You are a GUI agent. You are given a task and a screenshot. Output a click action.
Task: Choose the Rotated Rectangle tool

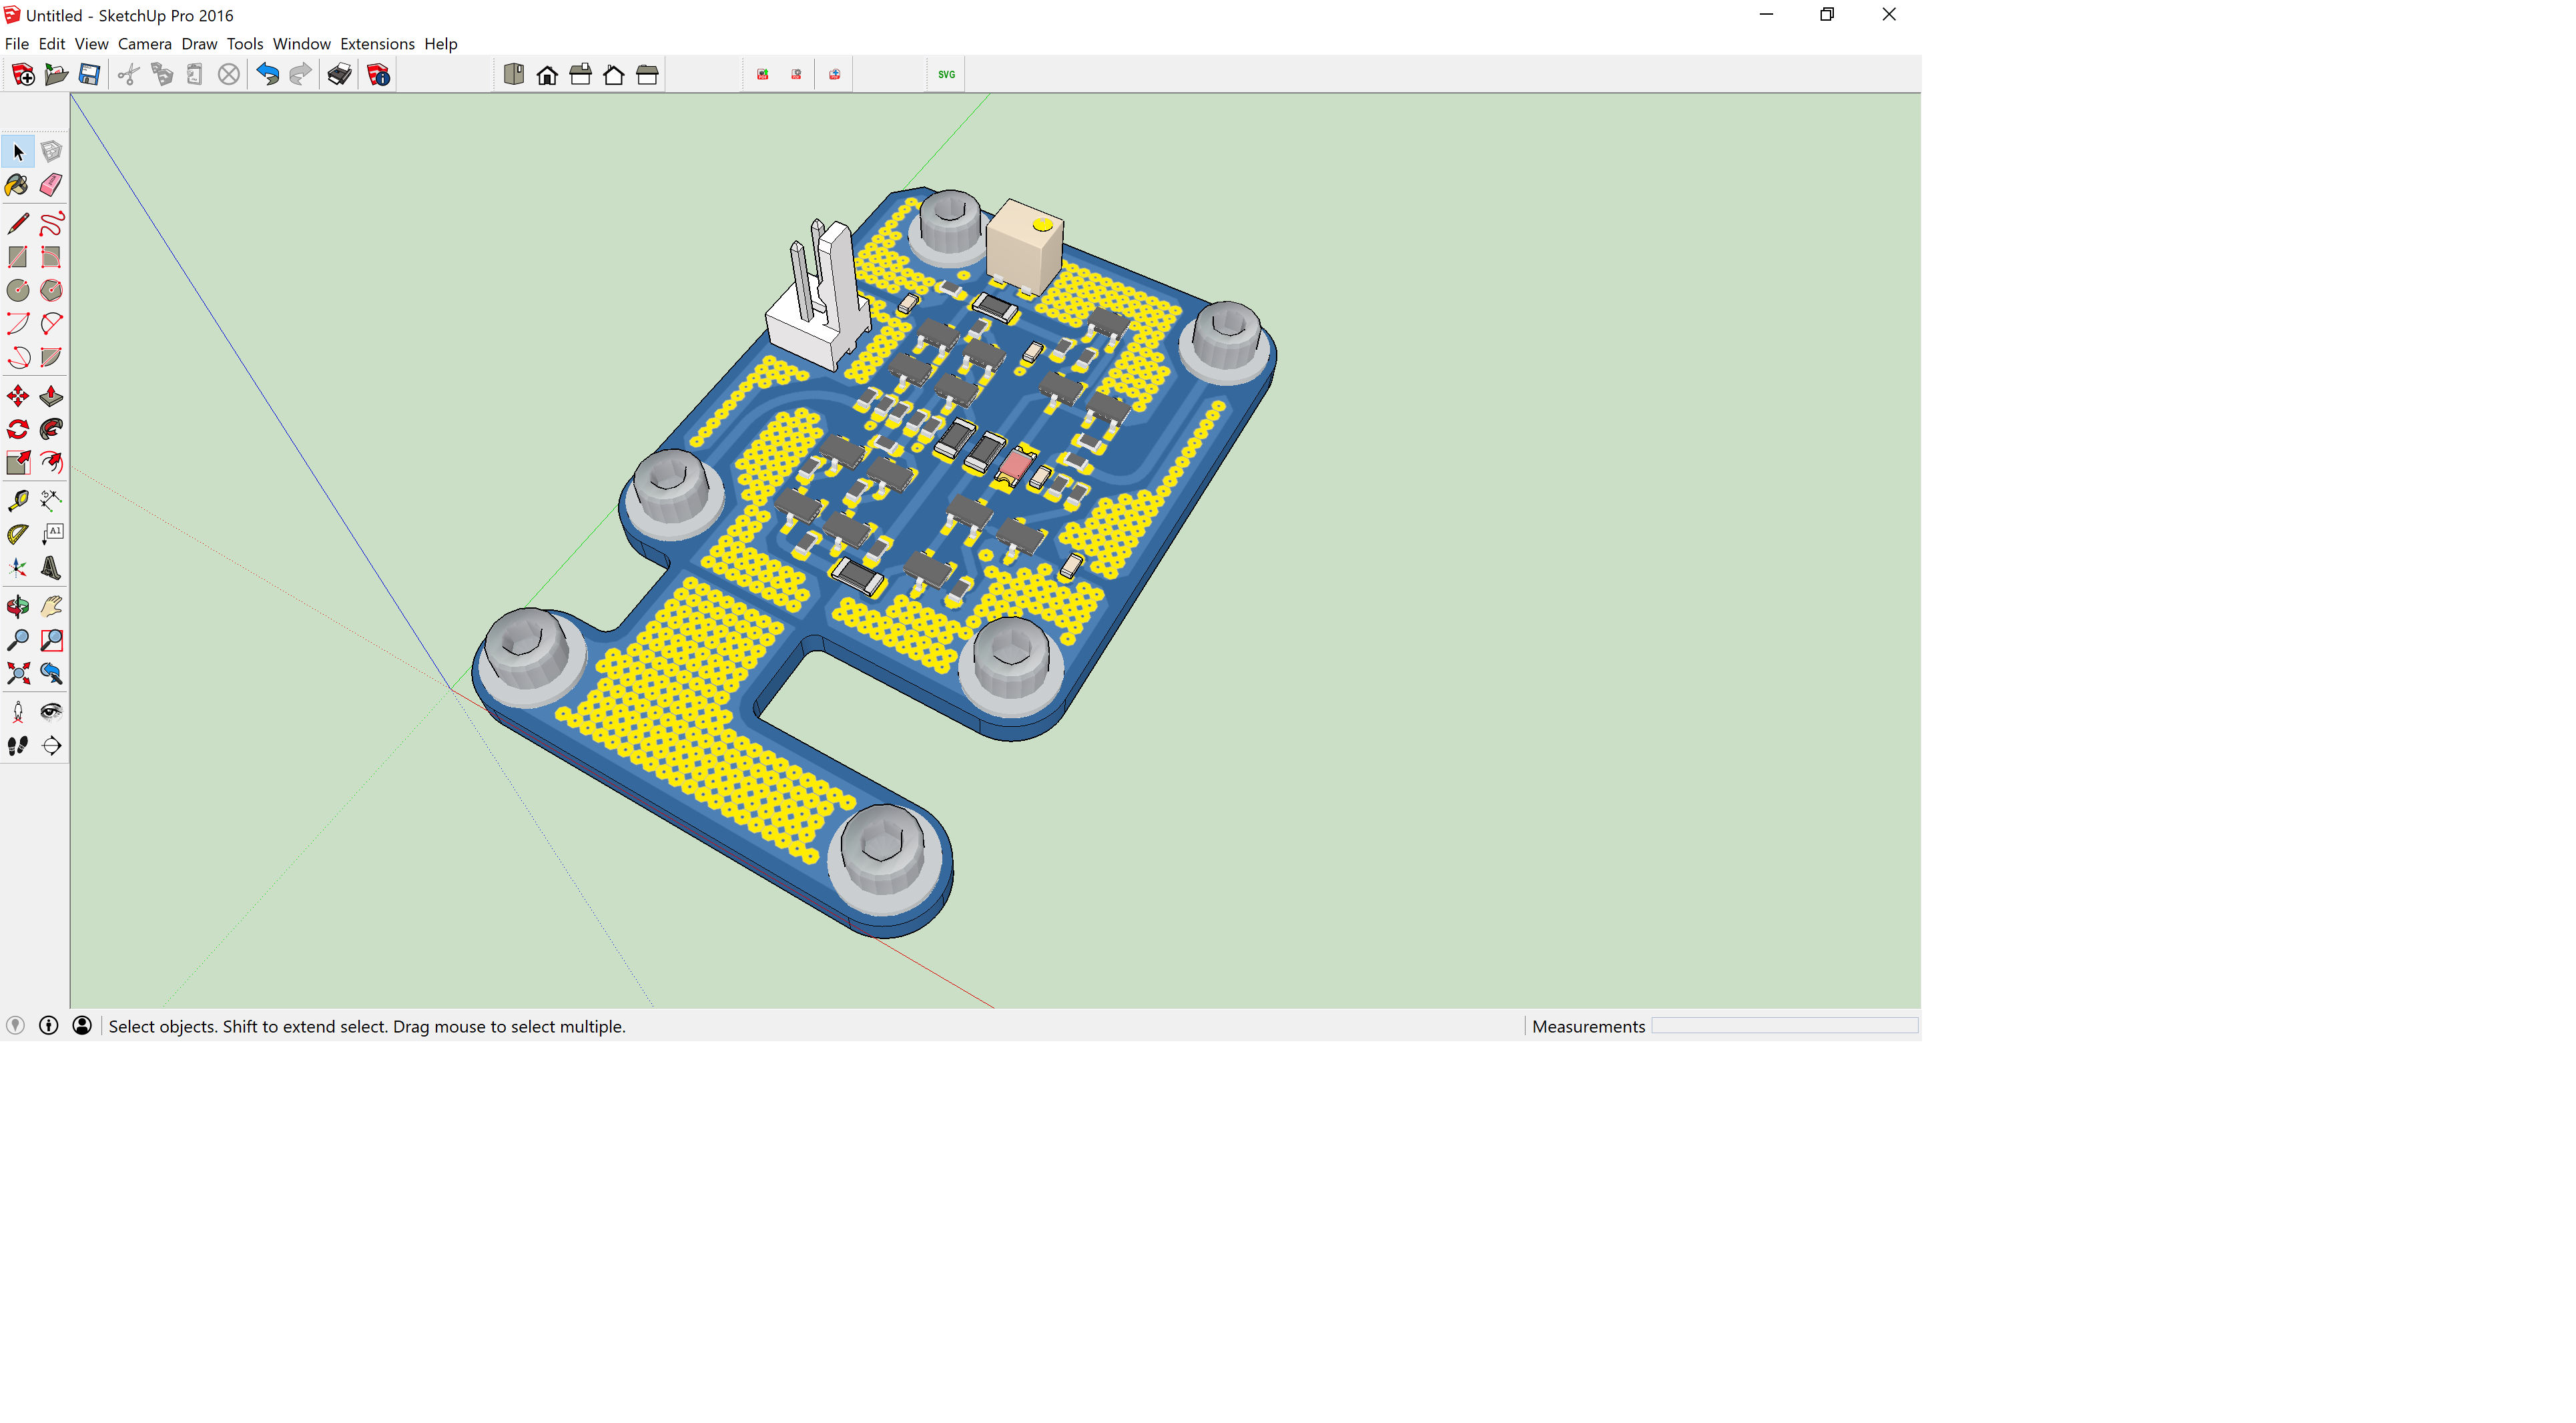point(52,257)
